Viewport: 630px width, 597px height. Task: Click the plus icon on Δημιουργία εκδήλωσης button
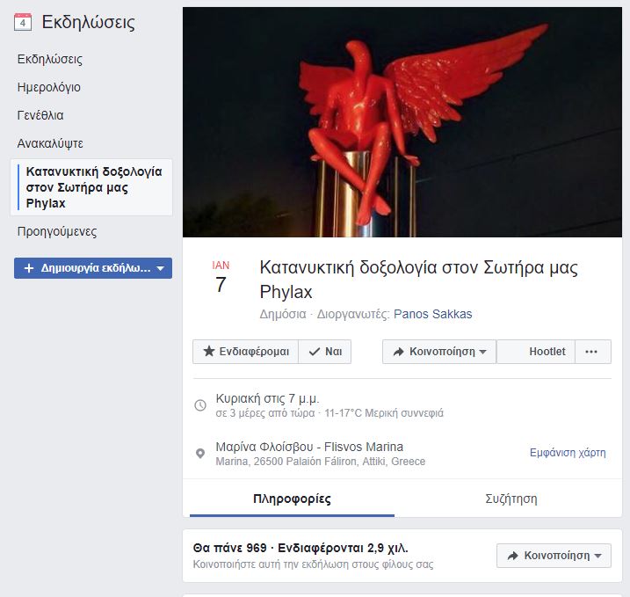click(29, 268)
